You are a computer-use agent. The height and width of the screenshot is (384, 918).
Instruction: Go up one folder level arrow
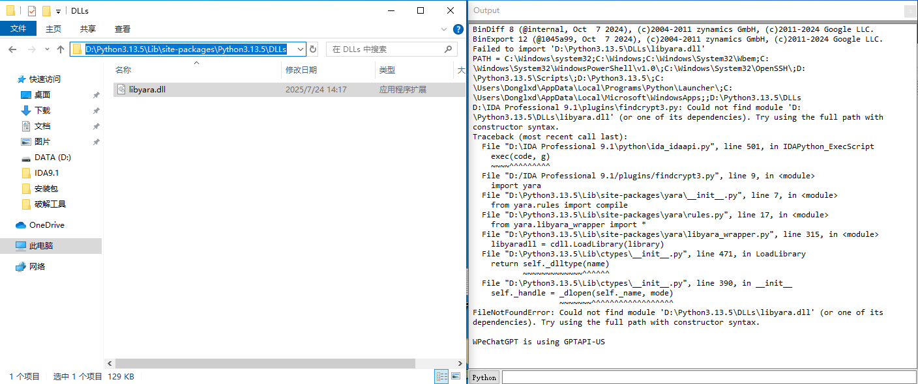[61, 49]
